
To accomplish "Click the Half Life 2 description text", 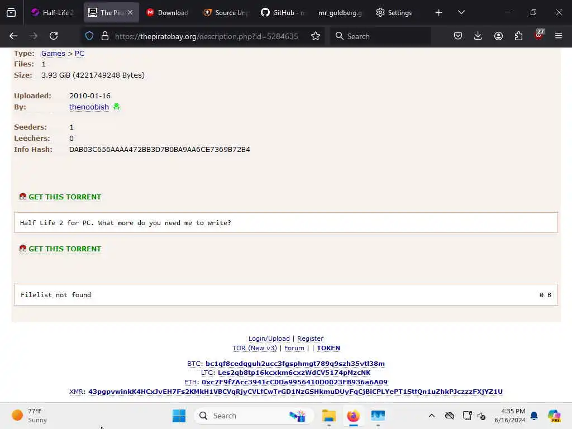I will (126, 223).
